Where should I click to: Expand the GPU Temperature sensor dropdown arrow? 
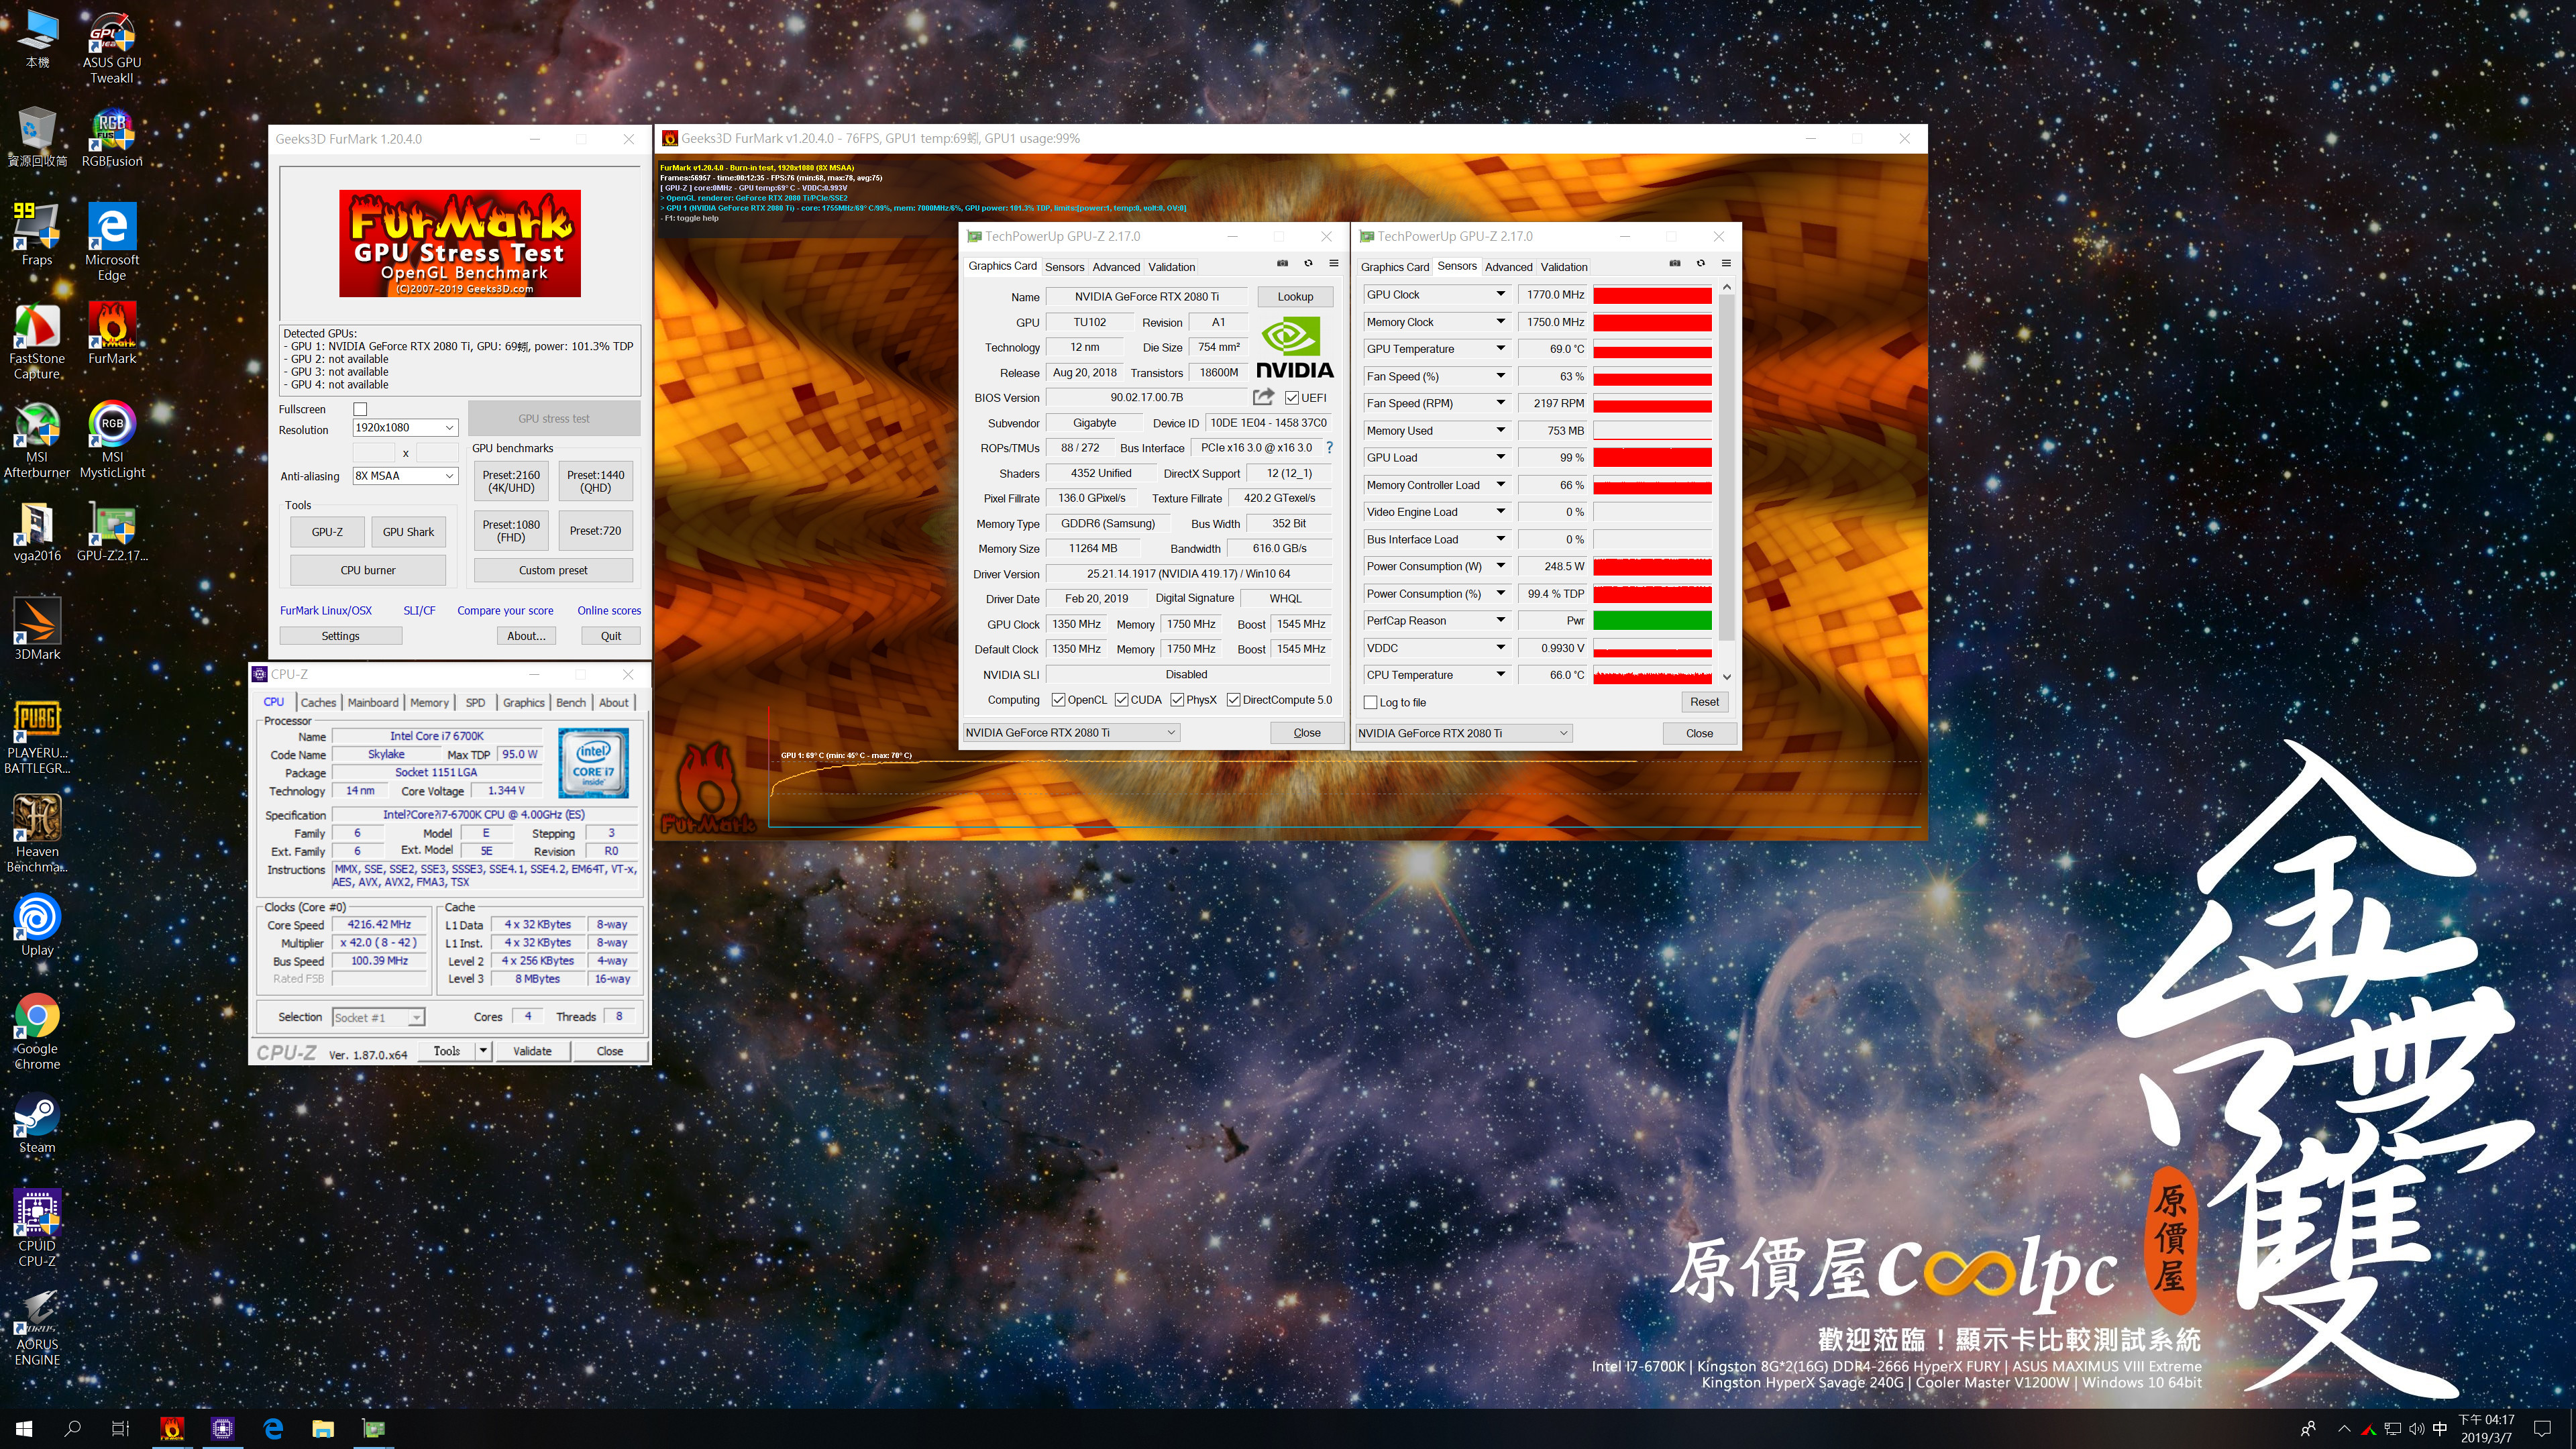point(1500,349)
